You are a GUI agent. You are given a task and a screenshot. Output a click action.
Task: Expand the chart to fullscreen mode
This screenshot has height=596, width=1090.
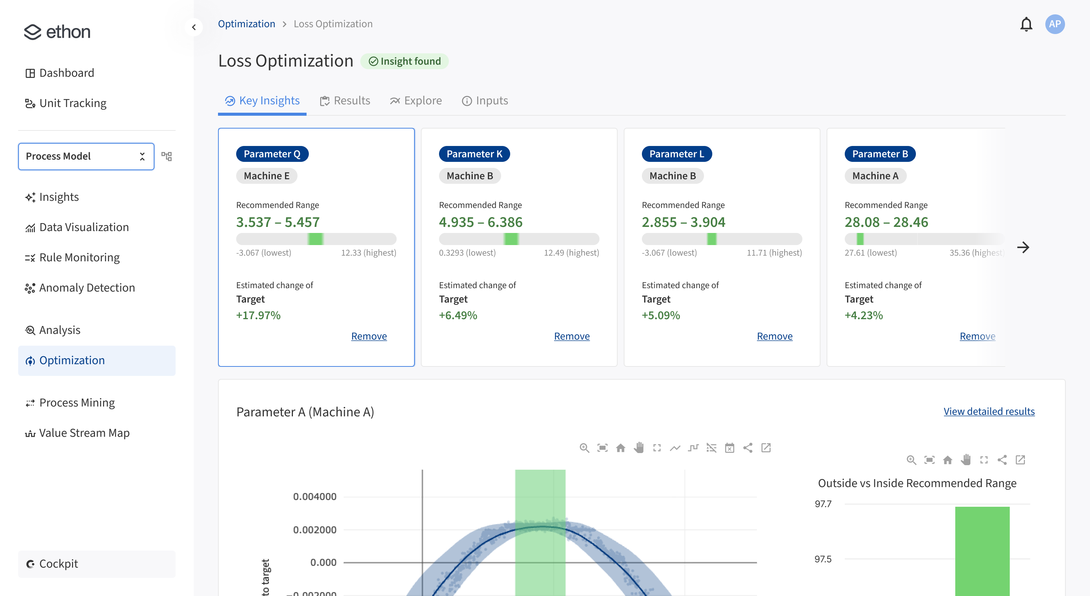click(x=657, y=448)
